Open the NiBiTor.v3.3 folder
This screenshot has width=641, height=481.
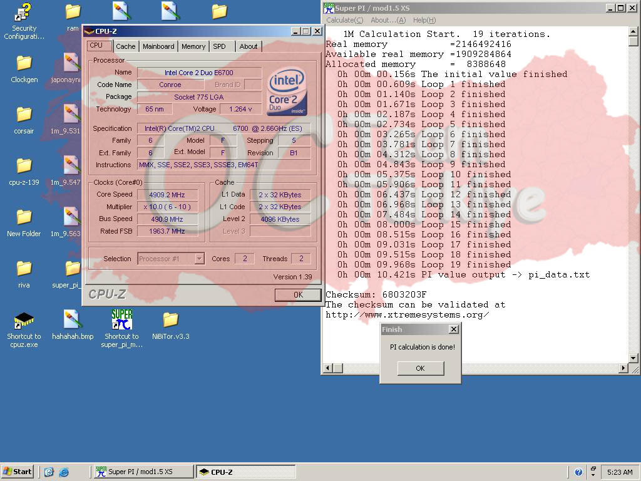pos(170,326)
